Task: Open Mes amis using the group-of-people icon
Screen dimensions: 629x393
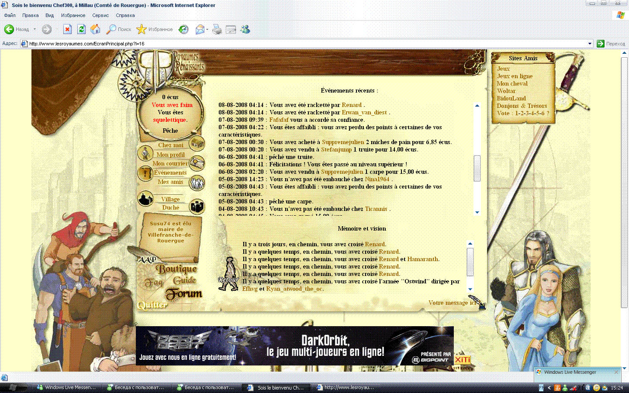Action: coord(197,183)
